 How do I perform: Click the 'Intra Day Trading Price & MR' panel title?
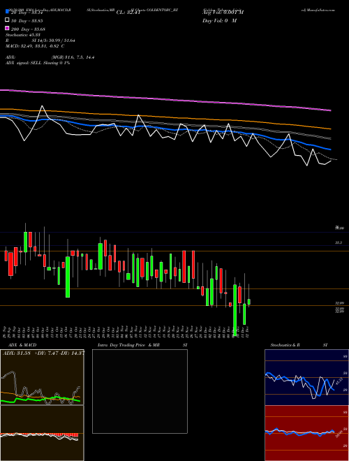[x=128, y=345]
